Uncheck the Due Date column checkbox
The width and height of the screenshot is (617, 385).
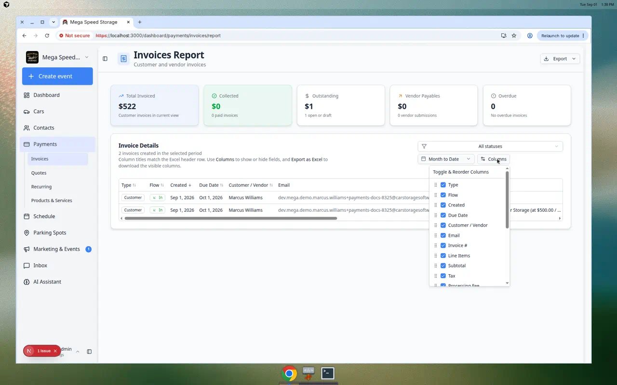tap(443, 215)
